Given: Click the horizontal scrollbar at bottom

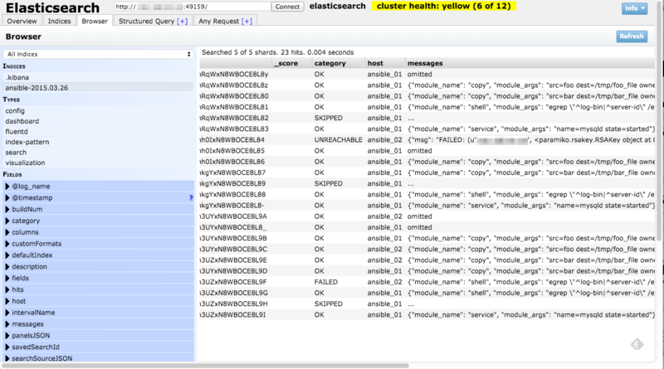Looking at the screenshot, I should pyautogui.click(x=205, y=366).
